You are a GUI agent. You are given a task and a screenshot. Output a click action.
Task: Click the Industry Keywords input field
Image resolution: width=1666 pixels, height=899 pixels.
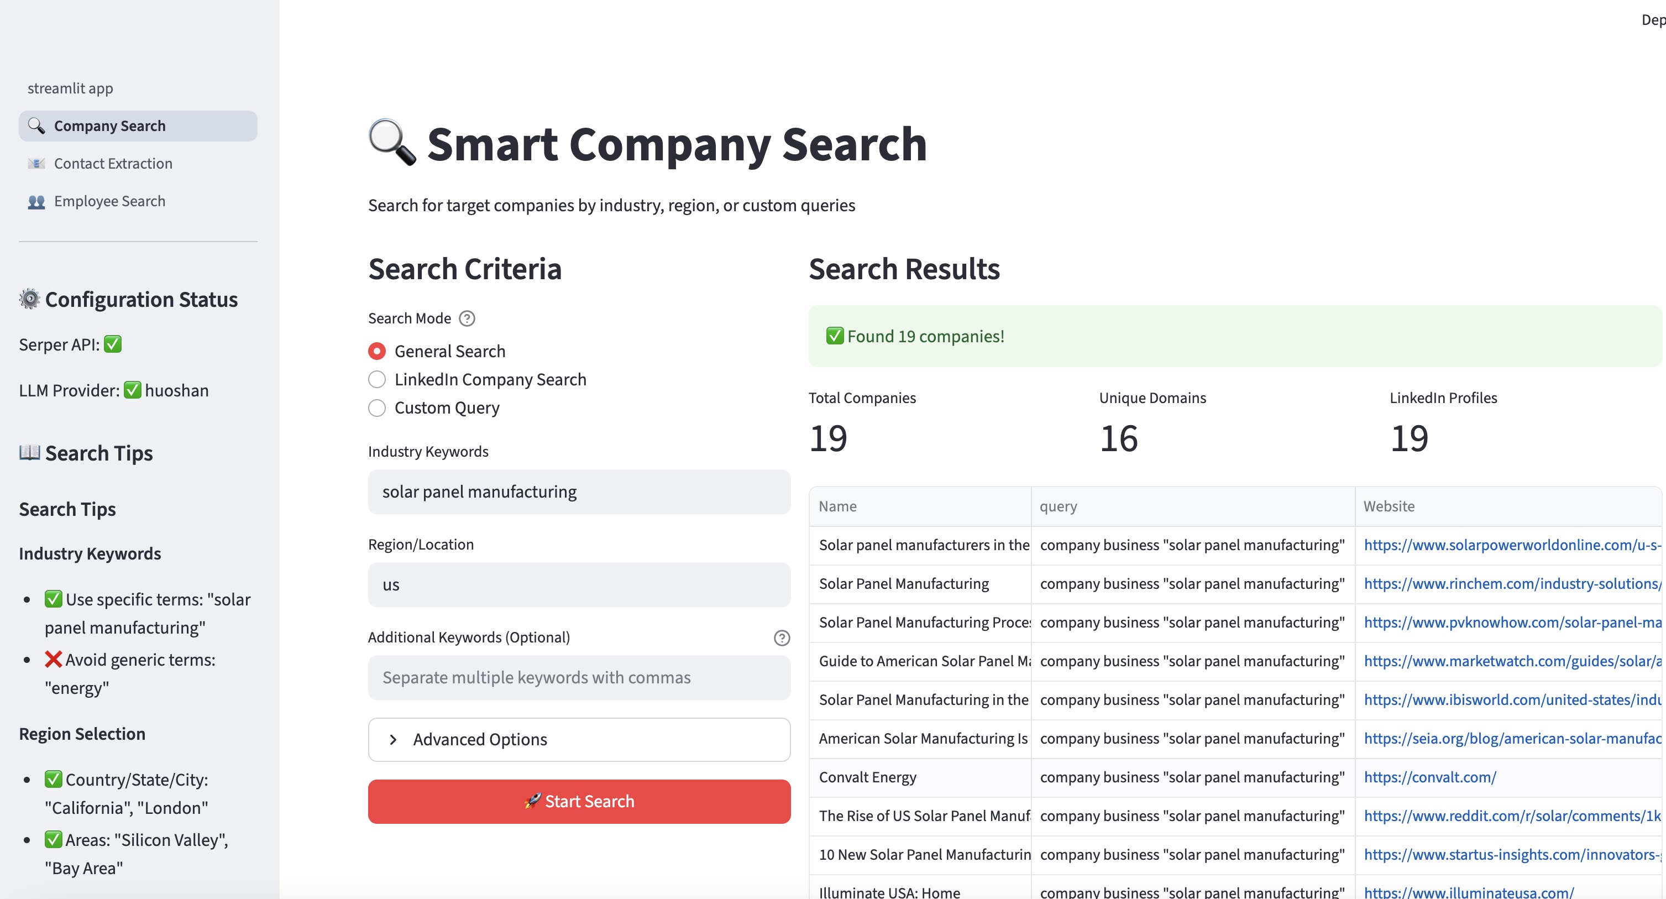point(579,492)
